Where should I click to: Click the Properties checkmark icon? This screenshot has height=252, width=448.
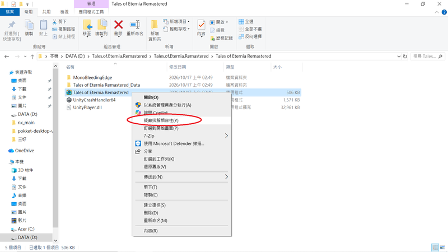[x=201, y=25]
